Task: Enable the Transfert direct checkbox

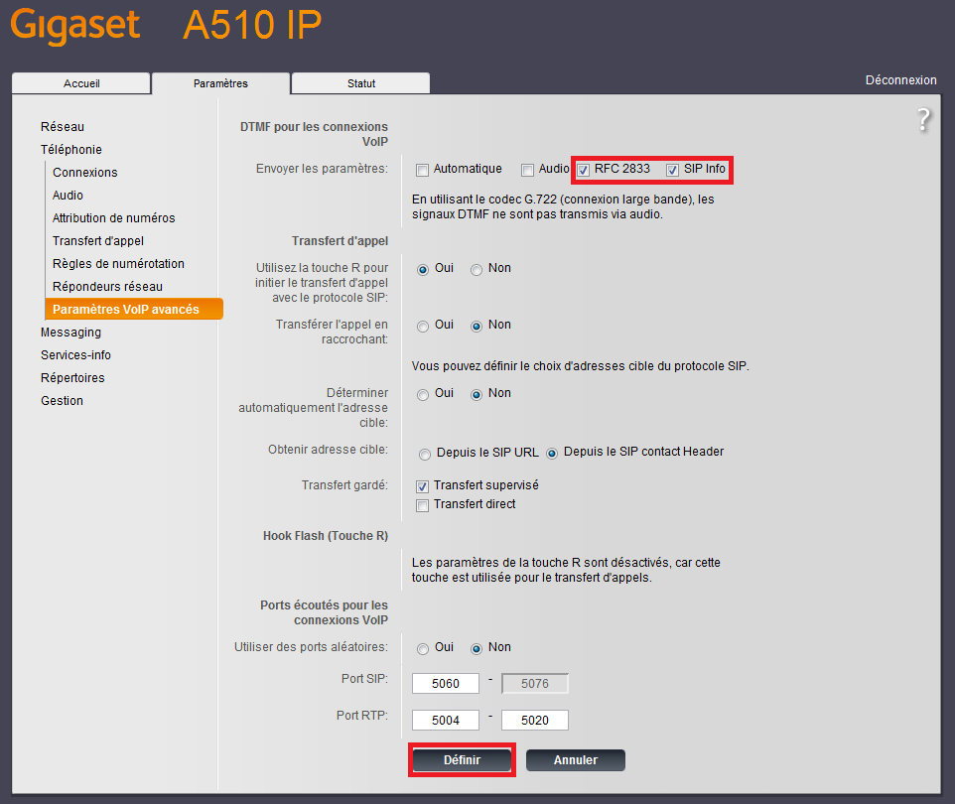Action: pyautogui.click(x=422, y=505)
